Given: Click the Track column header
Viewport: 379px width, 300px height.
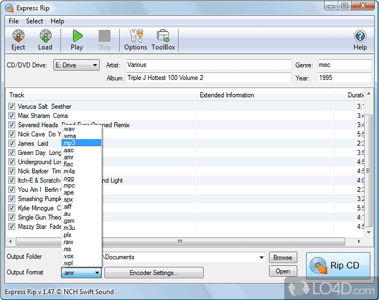Looking at the screenshot, I should click(x=101, y=95).
